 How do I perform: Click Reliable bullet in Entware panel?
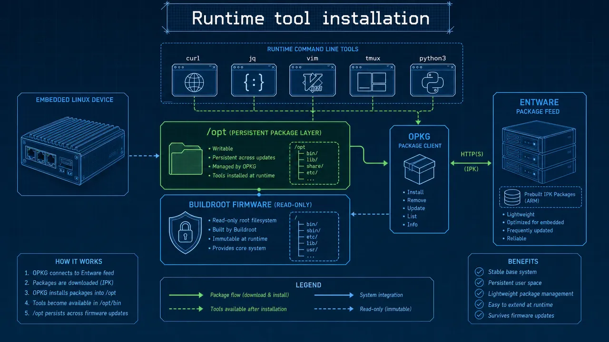(x=516, y=238)
